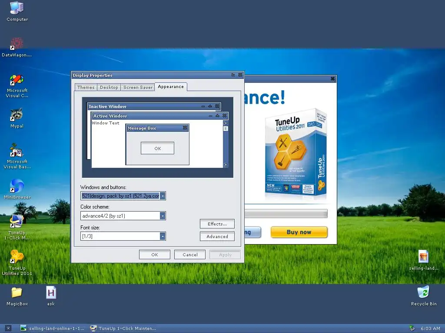Viewport: 445px width, 333px height.
Task: Click OK in Display Properties
Action: (x=155, y=255)
